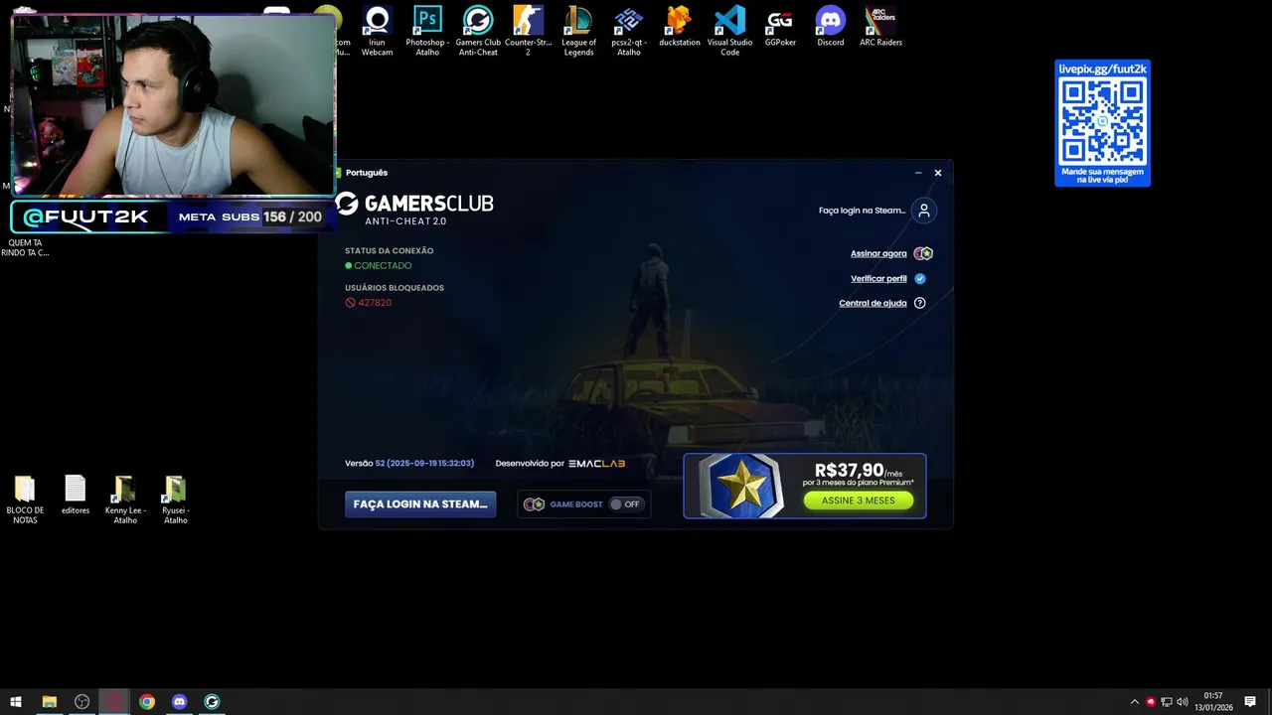Click the R$37,90 price text
The height and width of the screenshot is (715, 1272).
click(x=849, y=470)
